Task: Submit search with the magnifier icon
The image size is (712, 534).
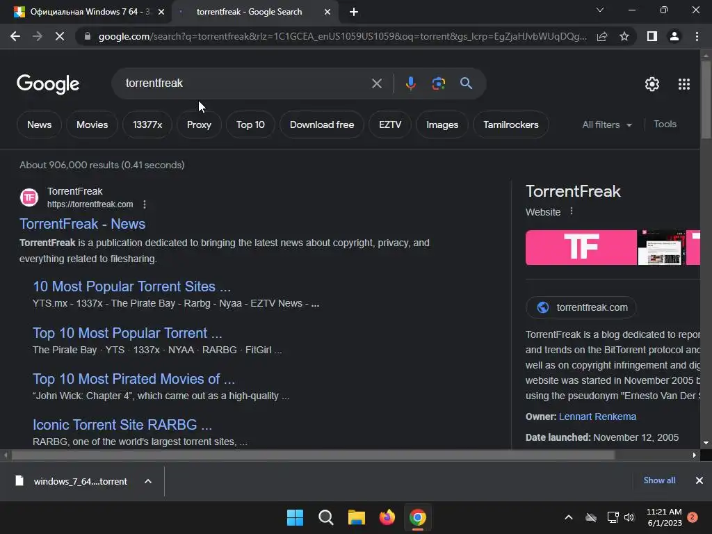Action: [x=466, y=83]
